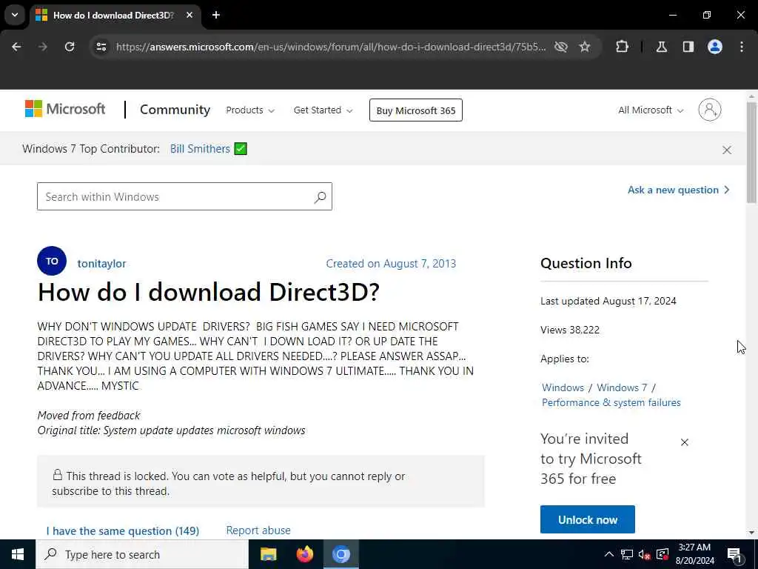
Task: Open a new browser tab
Action: (x=216, y=15)
